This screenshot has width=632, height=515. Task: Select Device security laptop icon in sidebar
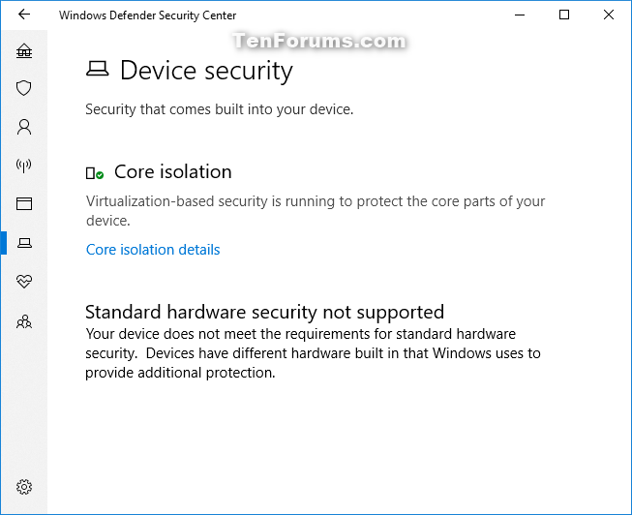(24, 243)
